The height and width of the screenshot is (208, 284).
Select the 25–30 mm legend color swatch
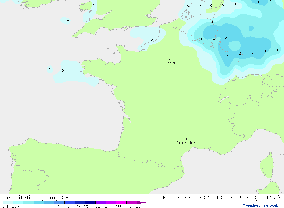tap(90, 202)
